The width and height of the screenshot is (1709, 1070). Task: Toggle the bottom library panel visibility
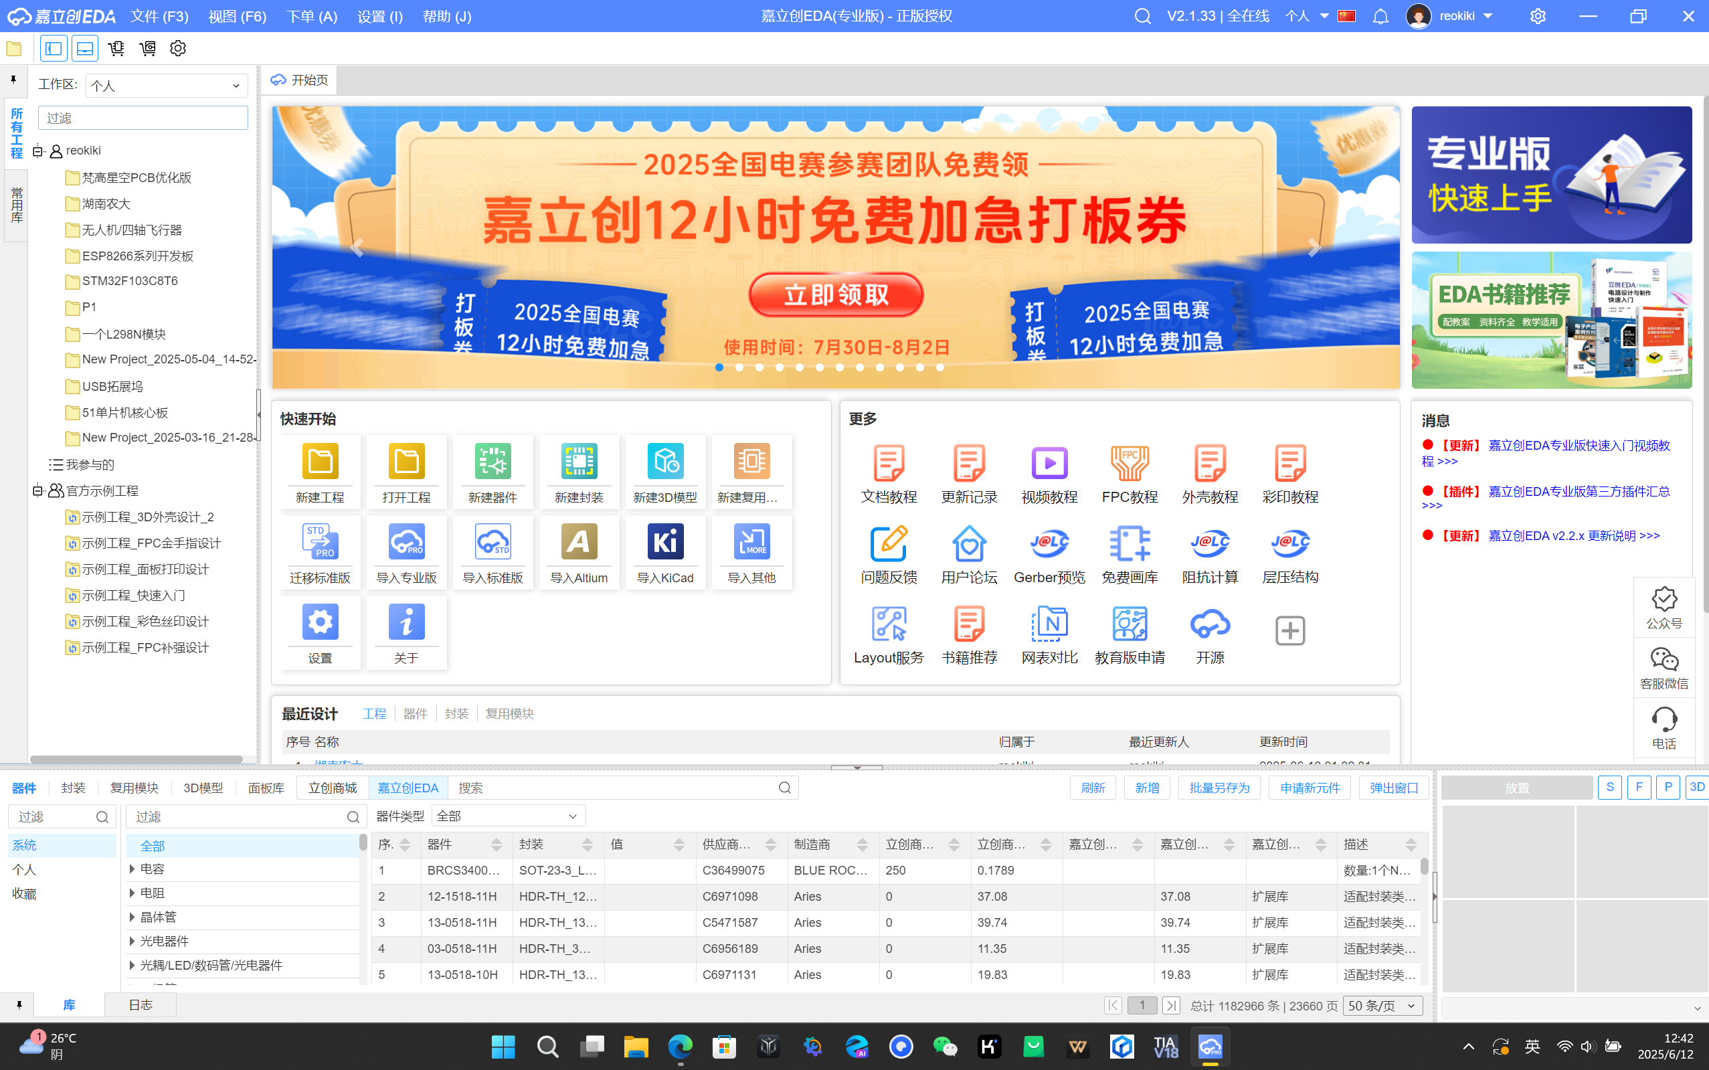pos(84,48)
